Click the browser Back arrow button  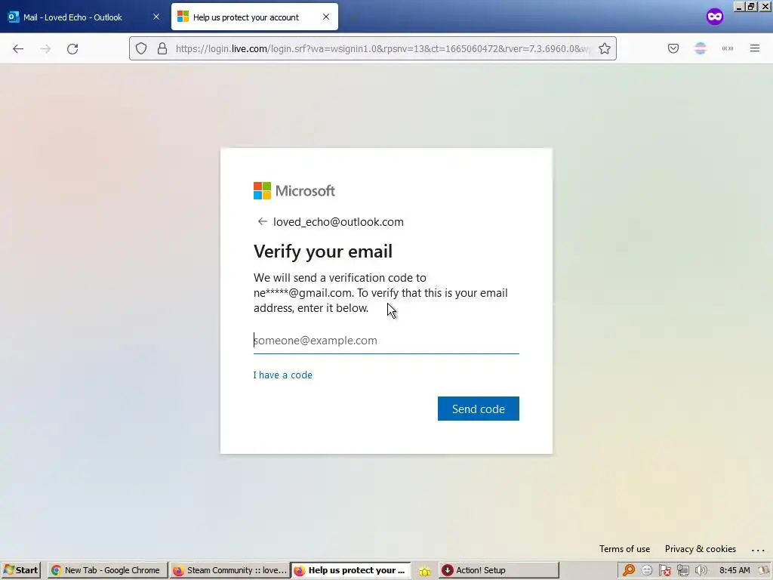click(18, 48)
